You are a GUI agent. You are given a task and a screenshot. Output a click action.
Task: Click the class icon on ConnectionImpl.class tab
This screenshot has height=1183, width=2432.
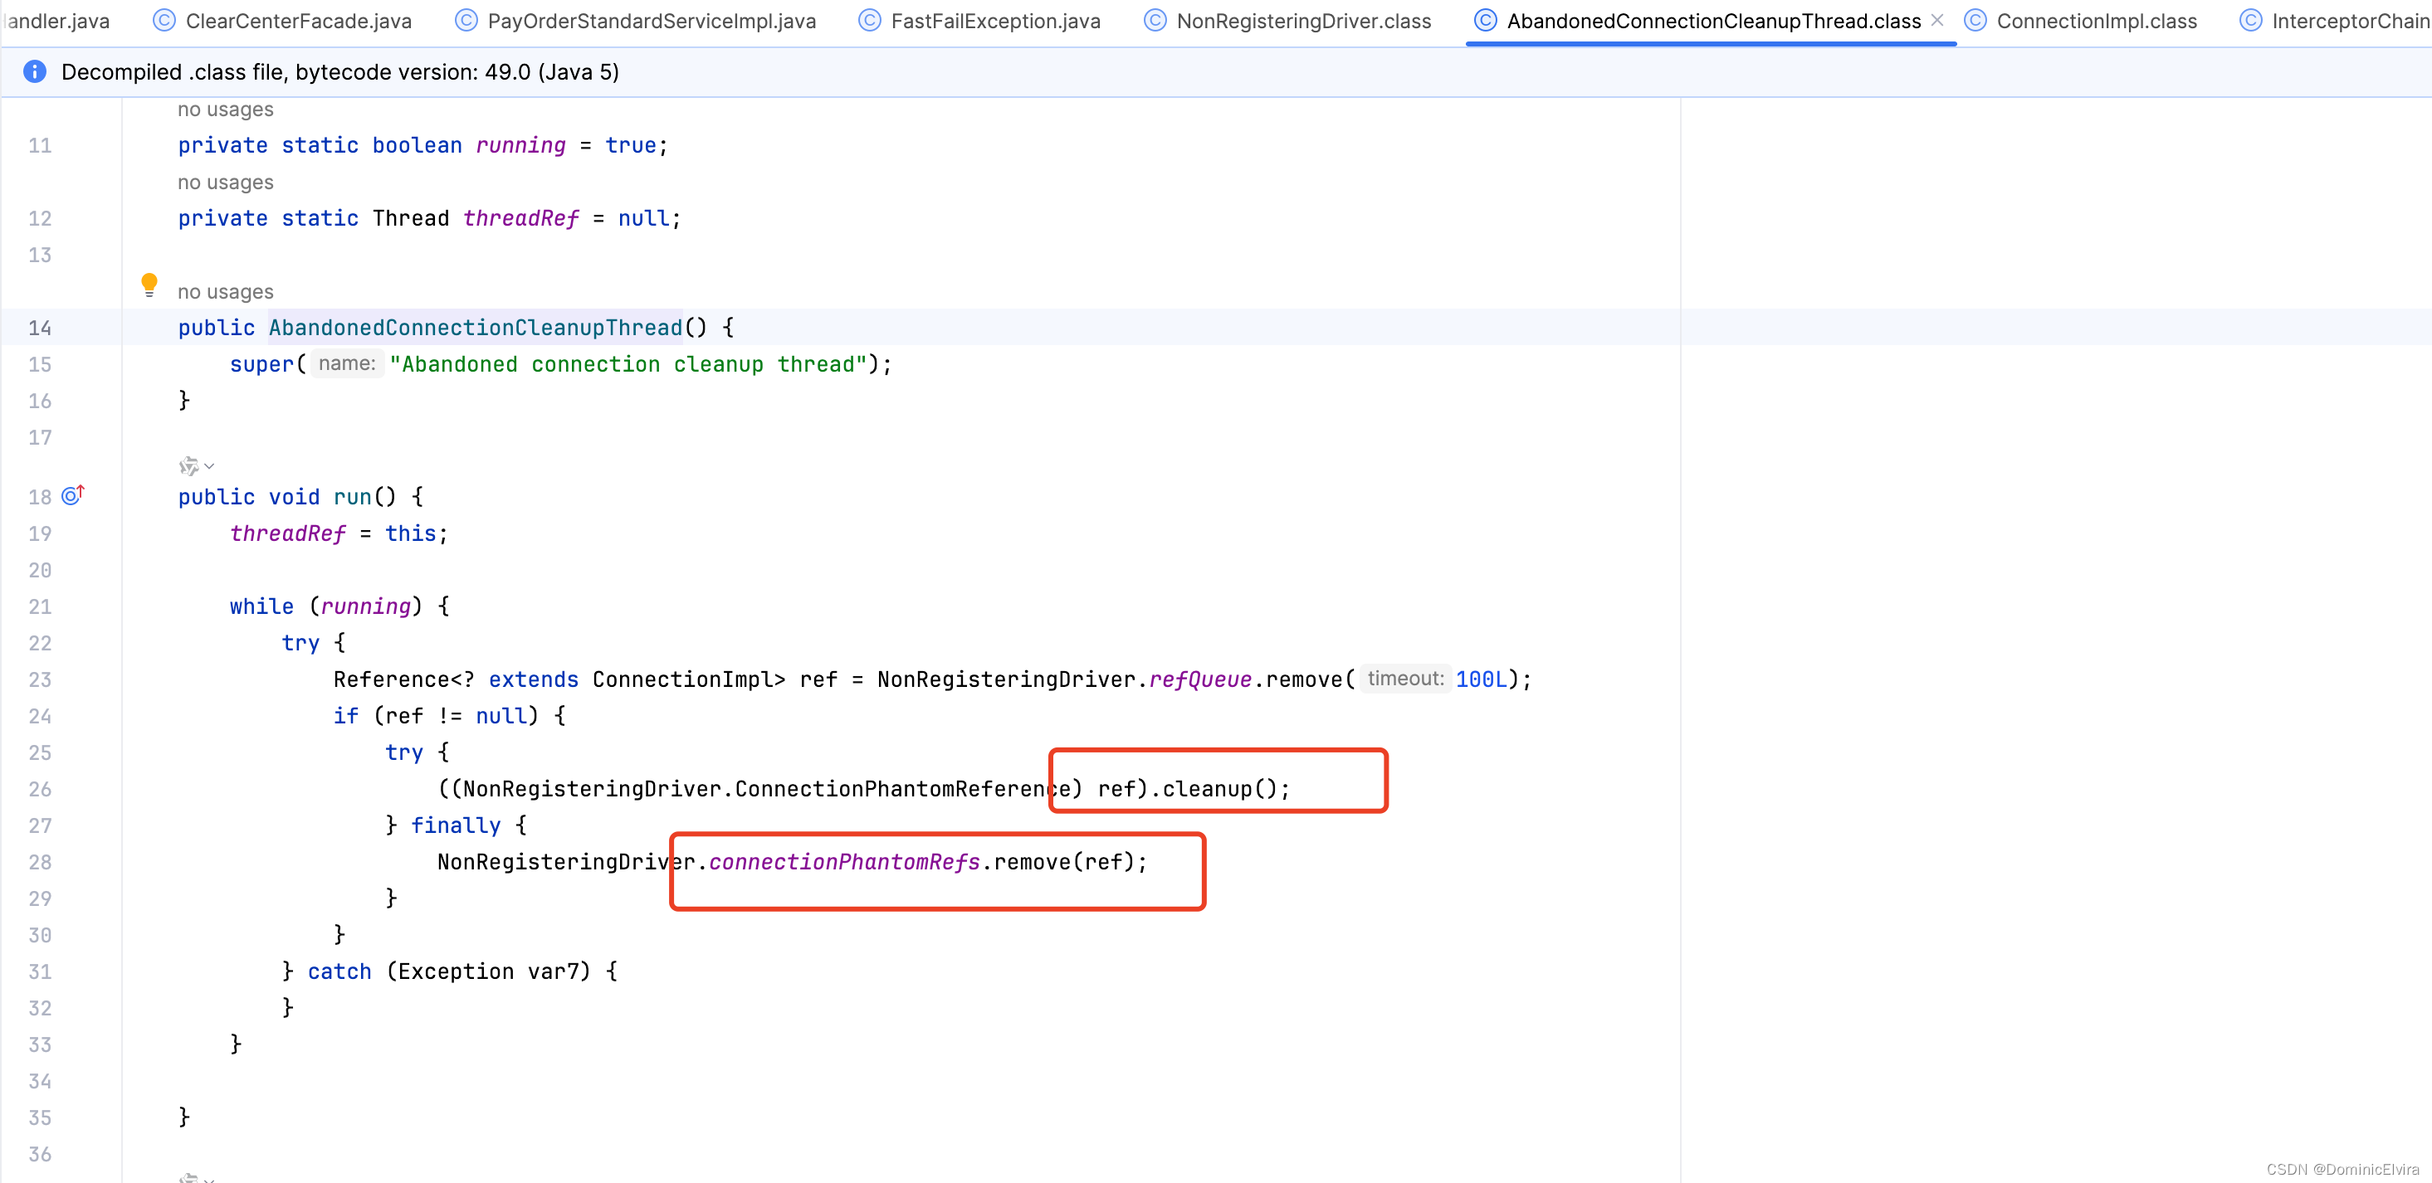(x=1975, y=20)
